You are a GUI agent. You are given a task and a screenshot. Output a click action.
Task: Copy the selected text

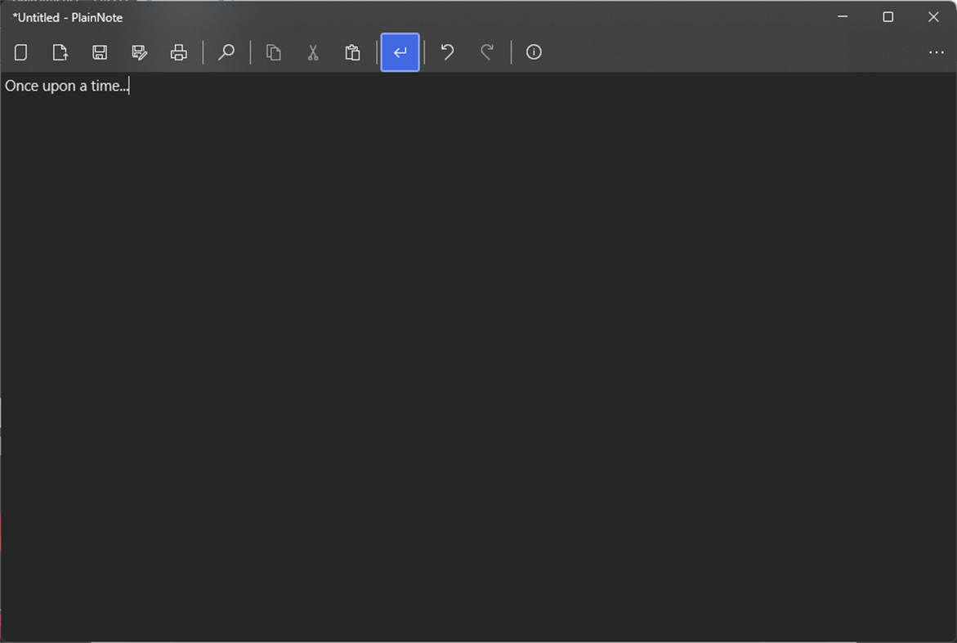pyautogui.click(x=273, y=51)
